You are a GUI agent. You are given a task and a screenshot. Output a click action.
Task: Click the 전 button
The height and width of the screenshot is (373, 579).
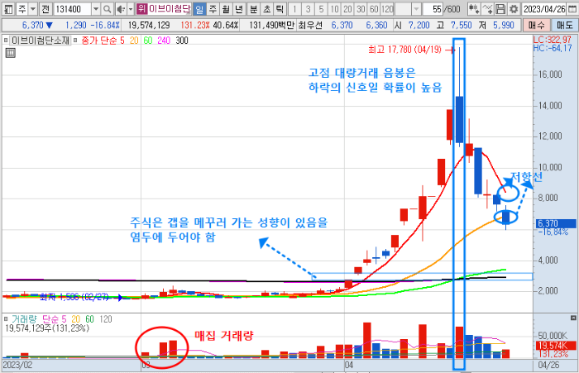(x=45, y=9)
